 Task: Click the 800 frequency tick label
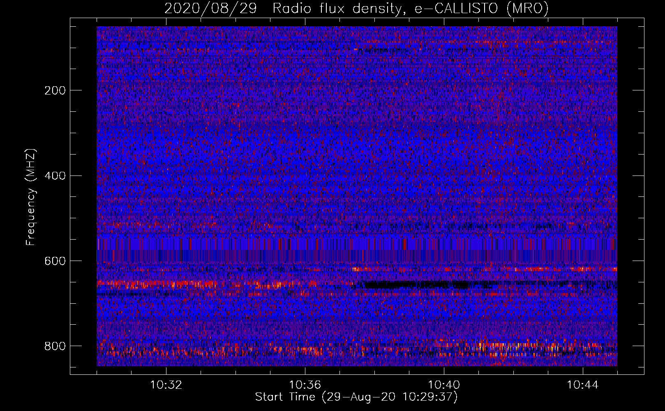click(55, 346)
